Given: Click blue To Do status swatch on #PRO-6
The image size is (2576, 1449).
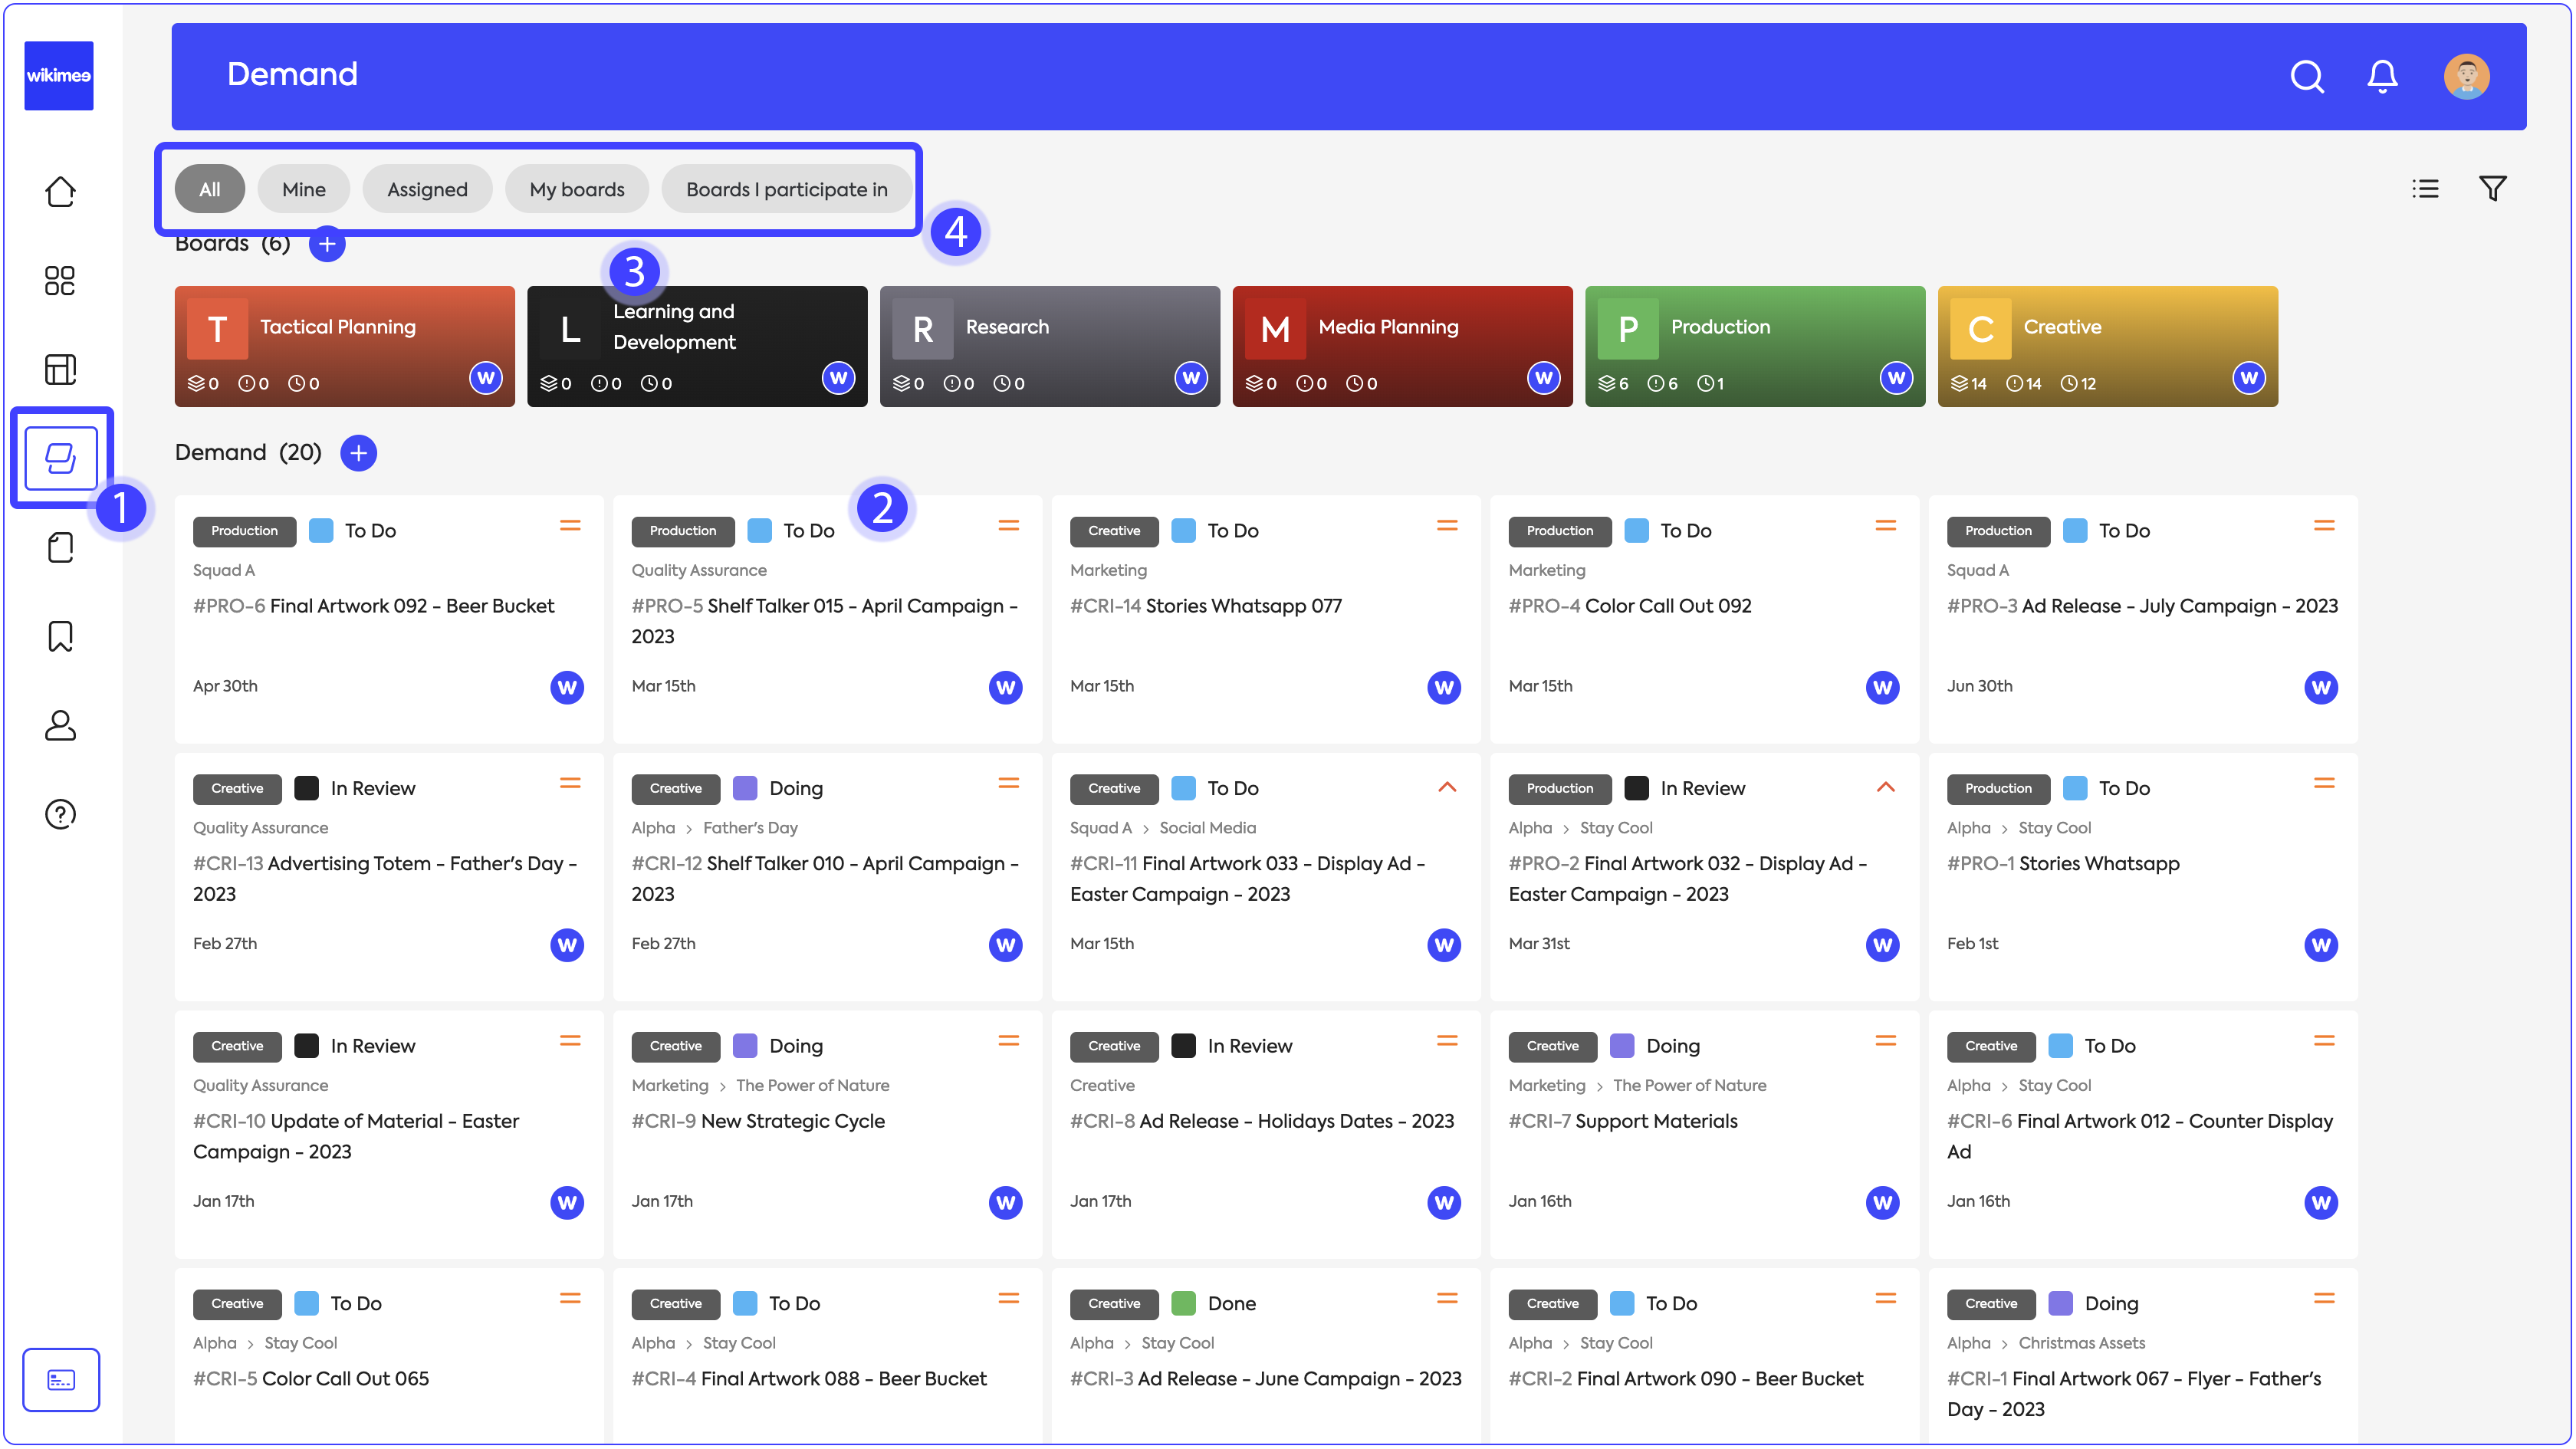Looking at the screenshot, I should 321,531.
